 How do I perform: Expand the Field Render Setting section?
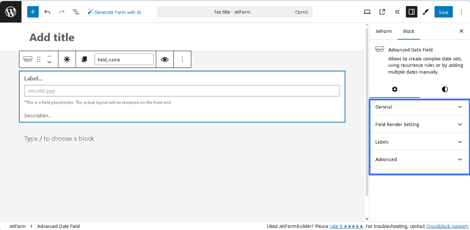419,124
